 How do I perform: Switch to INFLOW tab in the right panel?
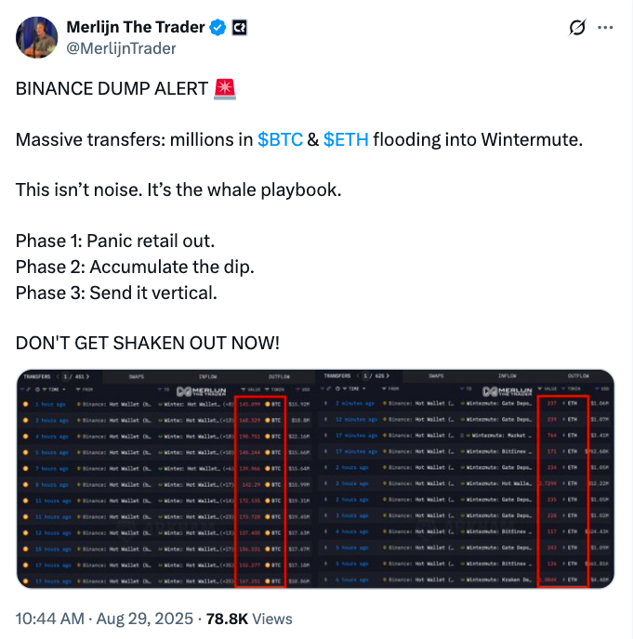click(507, 376)
